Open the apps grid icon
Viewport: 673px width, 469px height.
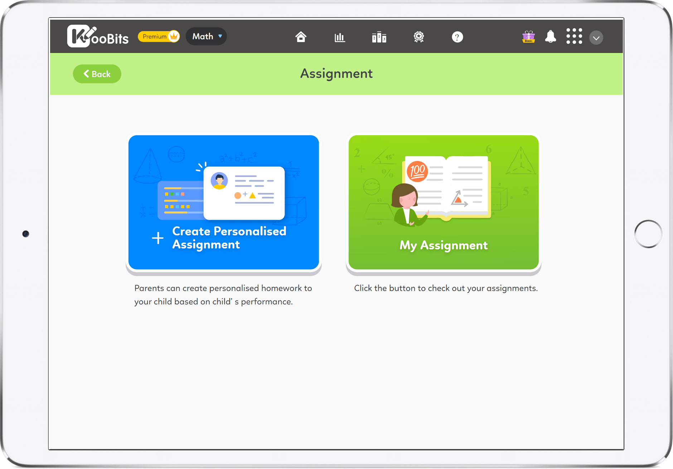pos(574,36)
